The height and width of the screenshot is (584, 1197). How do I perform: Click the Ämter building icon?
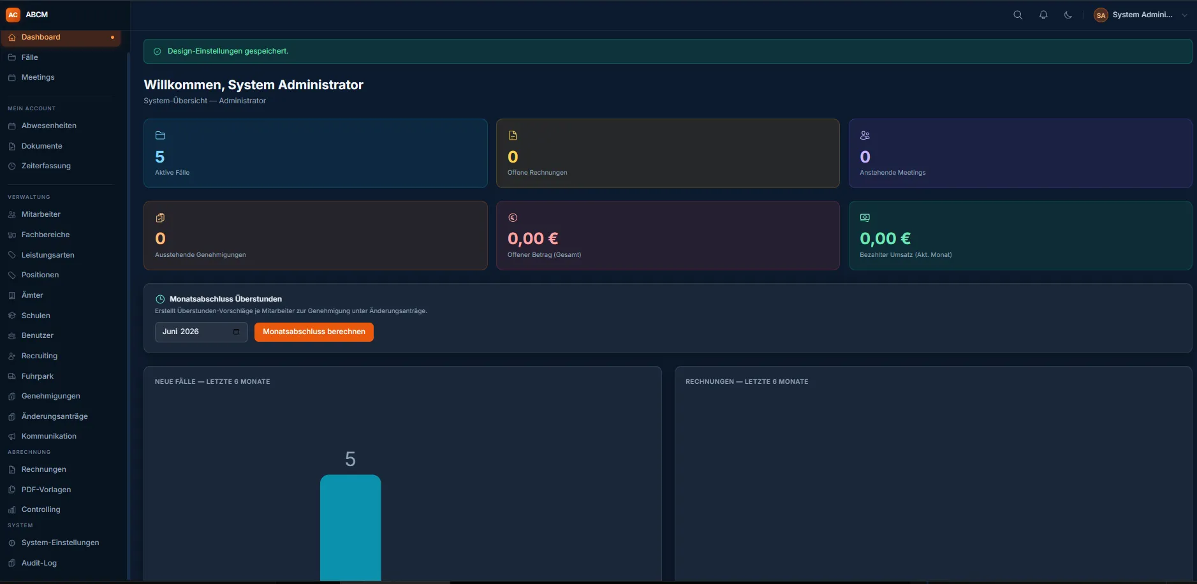[11, 296]
